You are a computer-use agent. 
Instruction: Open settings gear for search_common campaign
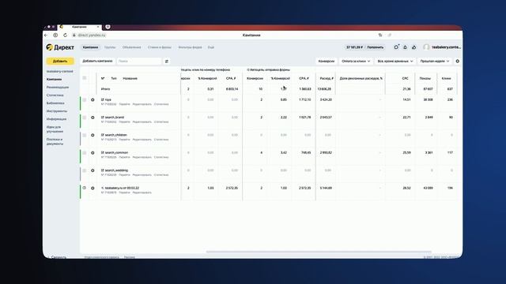coord(93,153)
